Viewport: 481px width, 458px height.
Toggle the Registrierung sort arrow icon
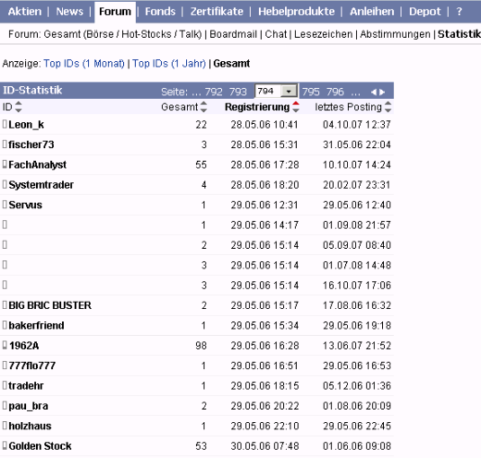(296, 107)
